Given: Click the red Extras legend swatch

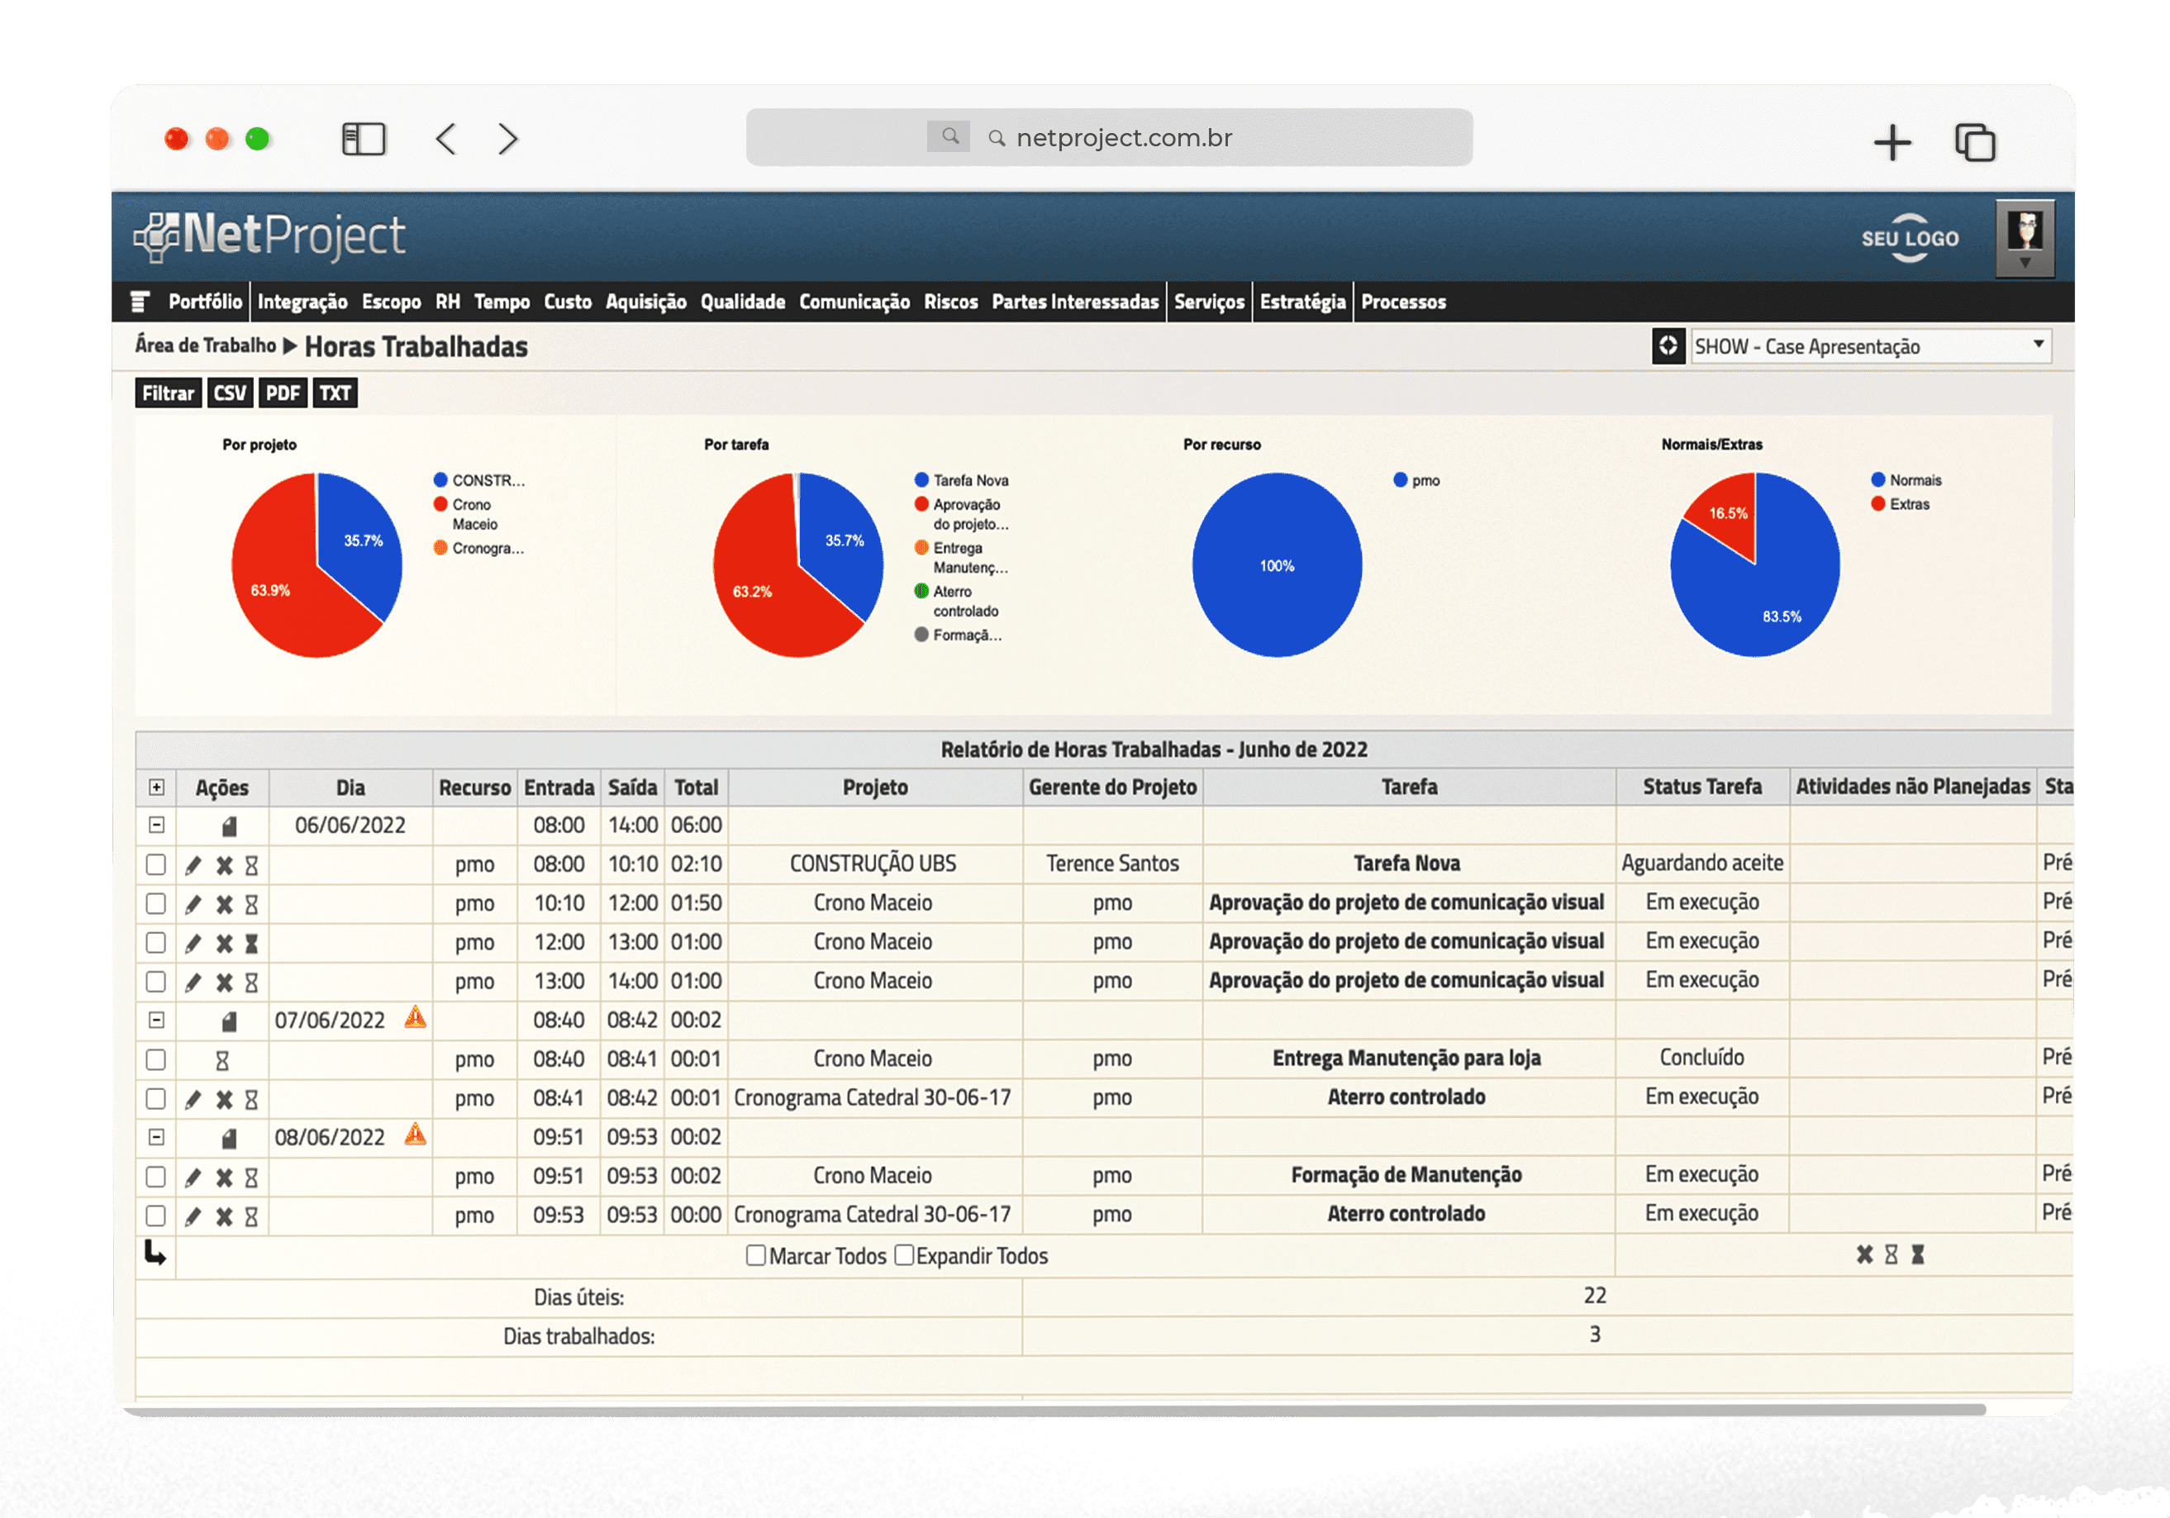Looking at the screenshot, I should [x=1878, y=504].
